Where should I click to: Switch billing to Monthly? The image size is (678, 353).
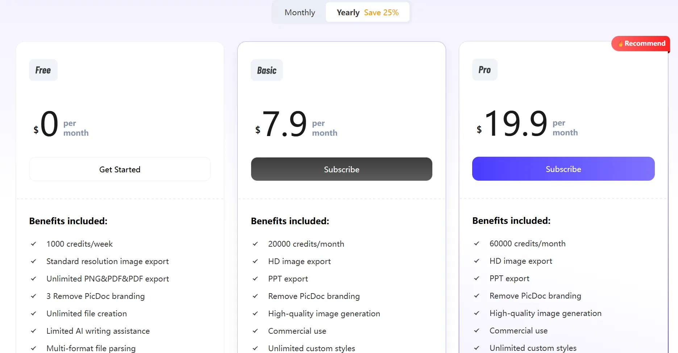pos(300,12)
